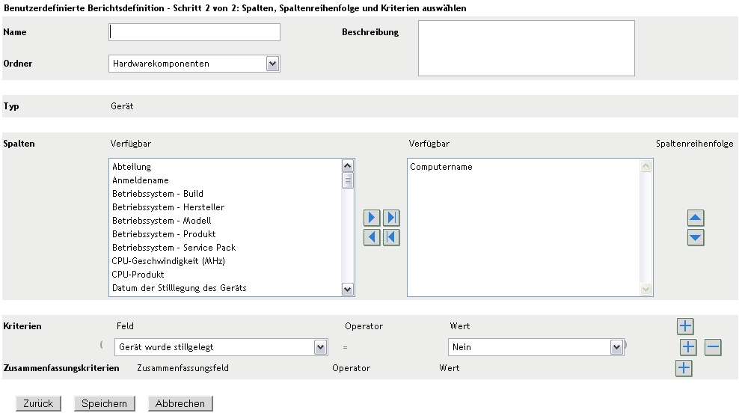
Task: Move column down in Spaltenreihenfolge
Action: pyautogui.click(x=696, y=237)
